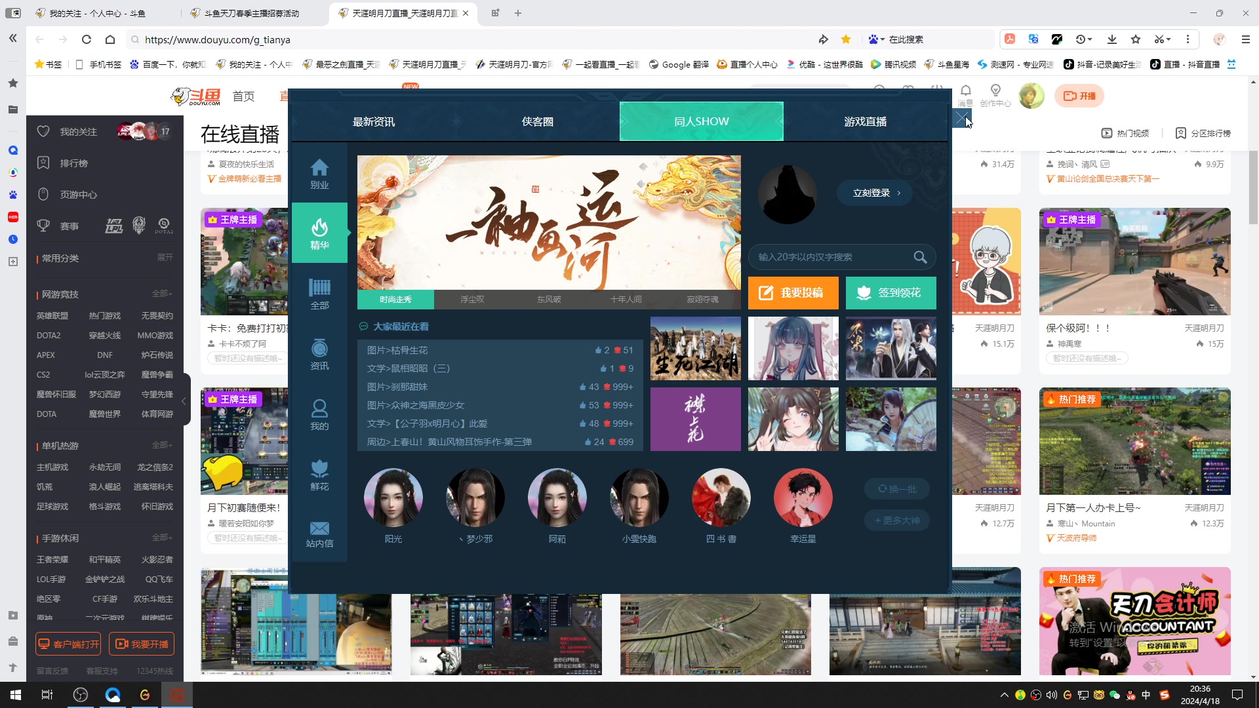Open the Windows Start menu

(16, 695)
